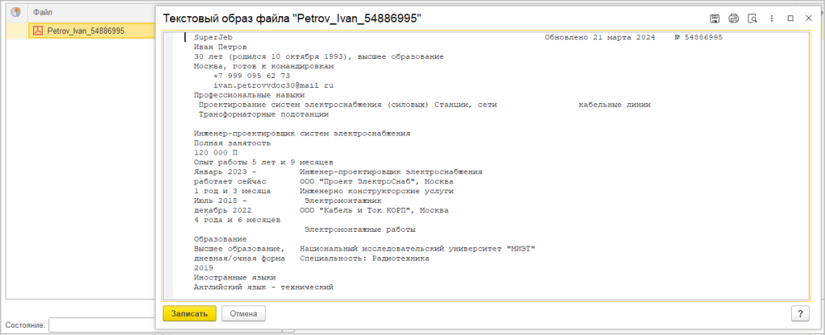Click the resume number № 54886995
Image resolution: width=825 pixels, height=335 pixels.
click(699, 37)
